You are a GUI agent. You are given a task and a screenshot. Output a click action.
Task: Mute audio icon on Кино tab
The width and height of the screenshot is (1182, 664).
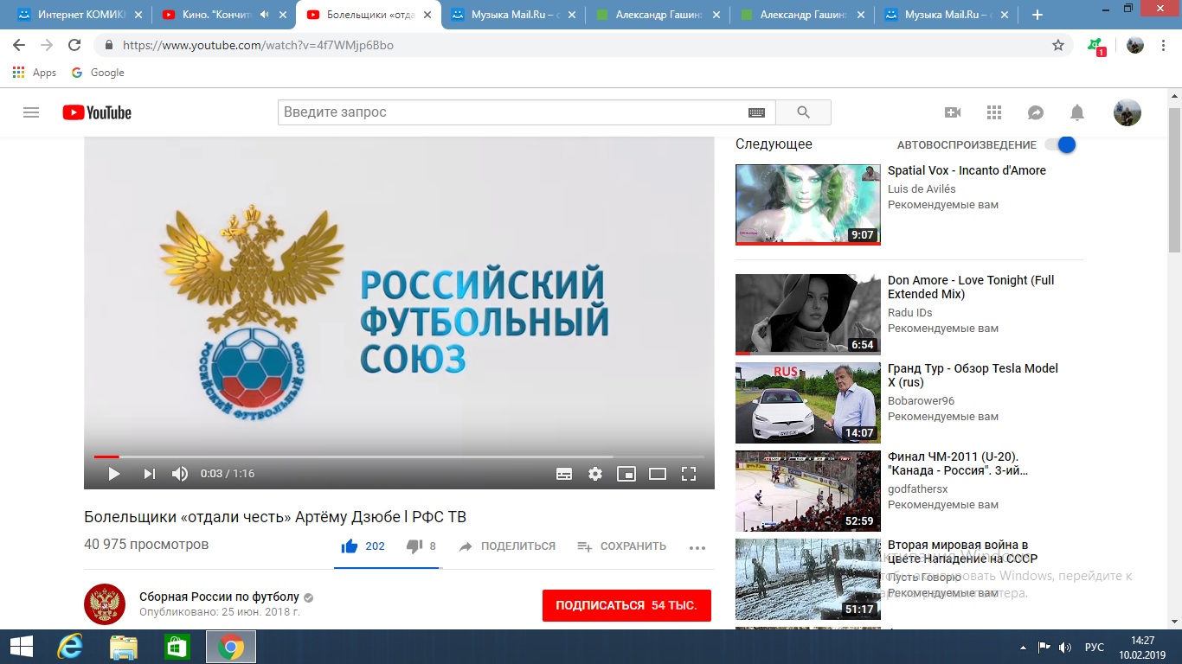coord(264,15)
